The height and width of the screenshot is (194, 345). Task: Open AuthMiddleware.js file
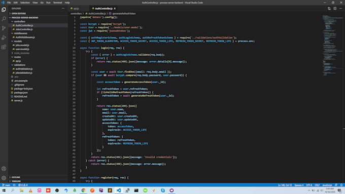25,37
